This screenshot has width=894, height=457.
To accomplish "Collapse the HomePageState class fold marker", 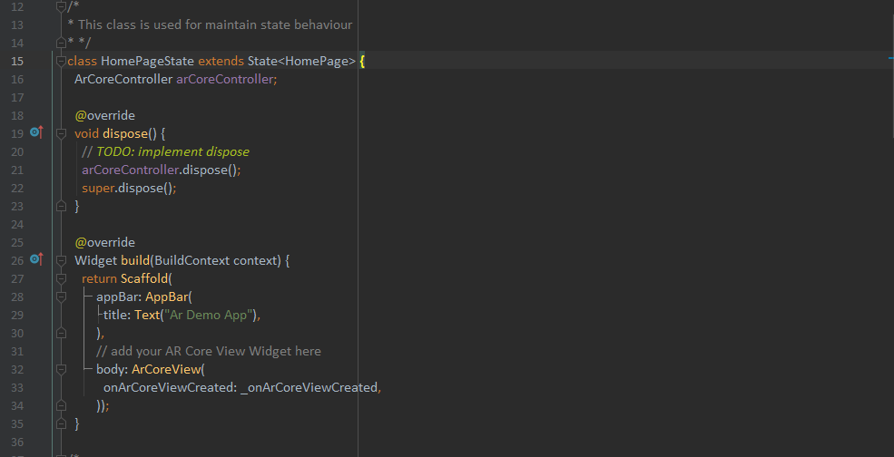I will pos(61,61).
